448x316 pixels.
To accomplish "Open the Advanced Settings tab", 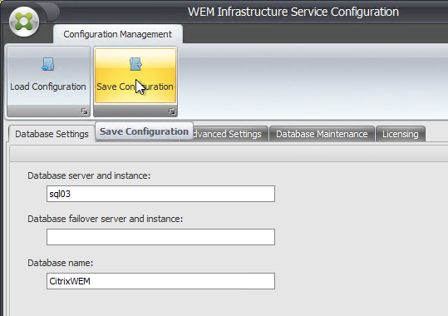I will point(227,134).
